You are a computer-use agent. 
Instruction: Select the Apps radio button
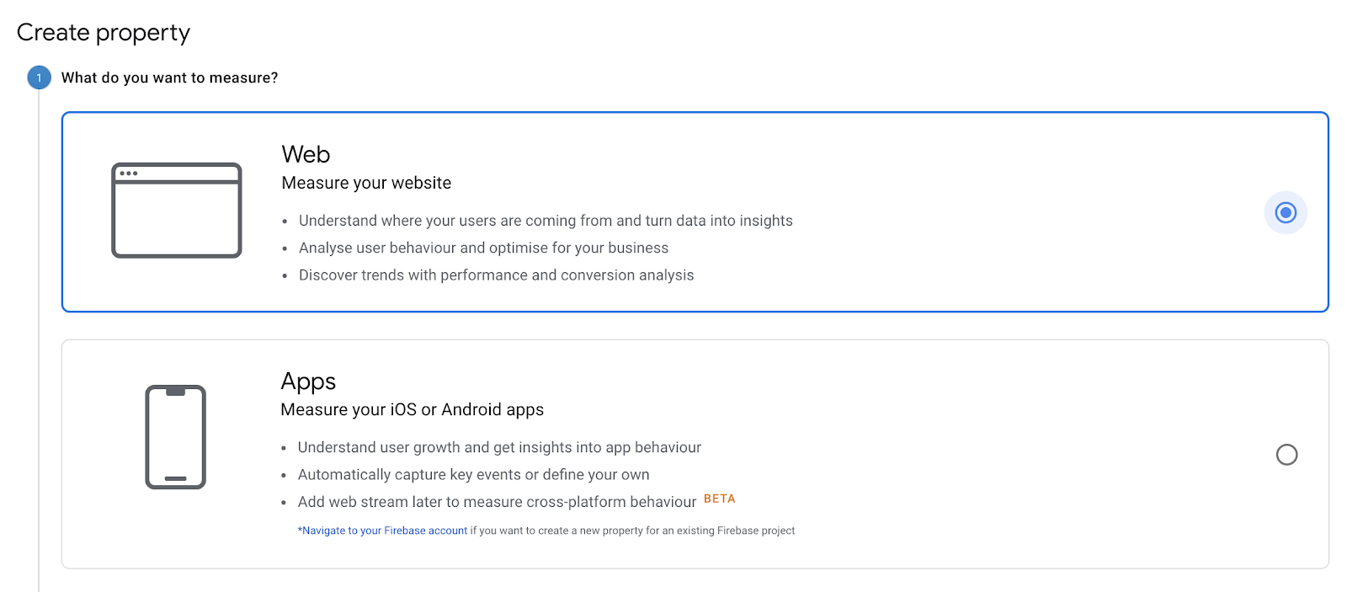coord(1286,455)
